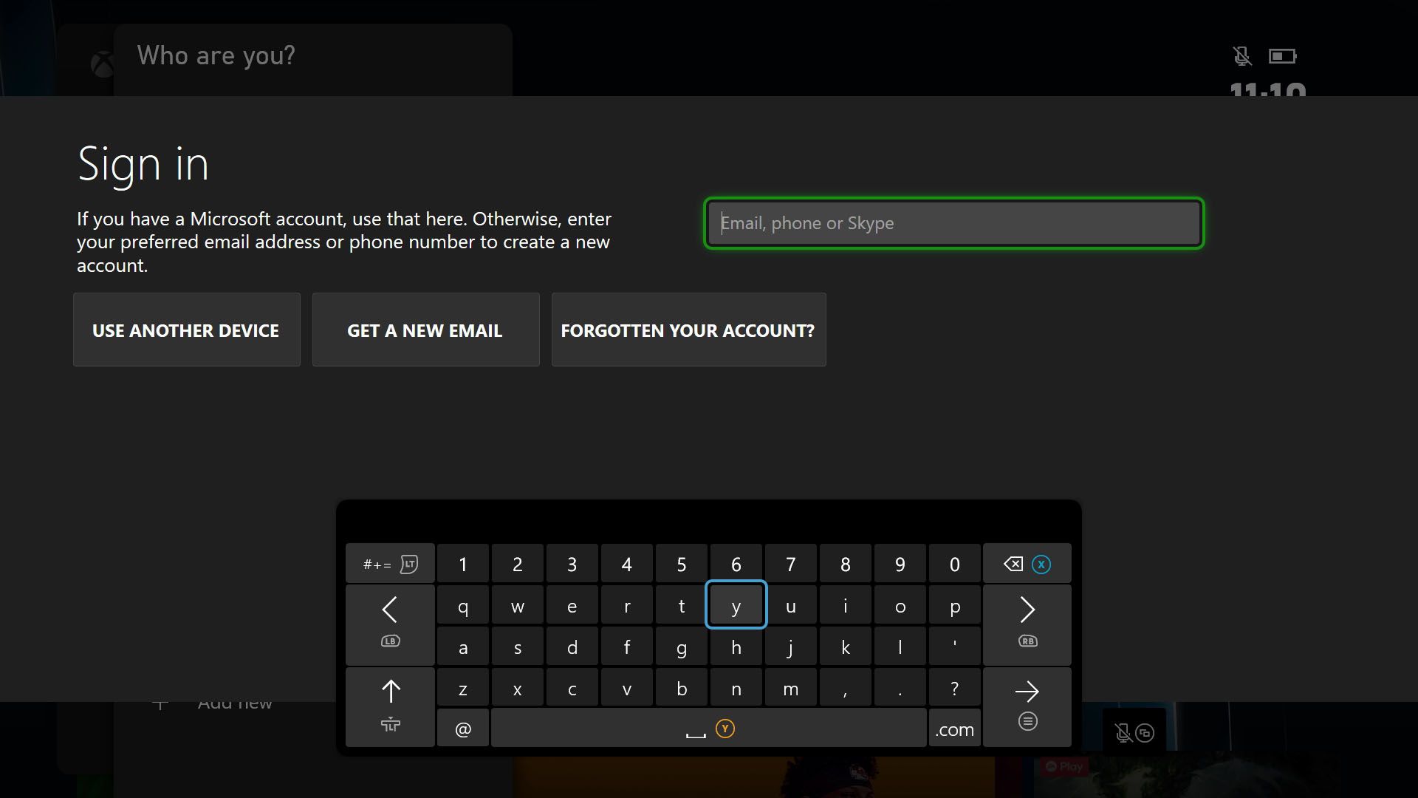Tap the s letter key
Viewport: 1418px width, 798px height.
[x=518, y=647]
